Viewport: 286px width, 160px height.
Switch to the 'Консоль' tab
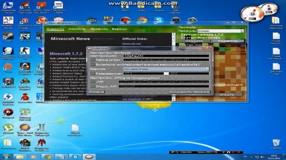click(77, 29)
